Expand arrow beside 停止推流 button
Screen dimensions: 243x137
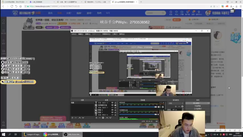tap(208, 103)
